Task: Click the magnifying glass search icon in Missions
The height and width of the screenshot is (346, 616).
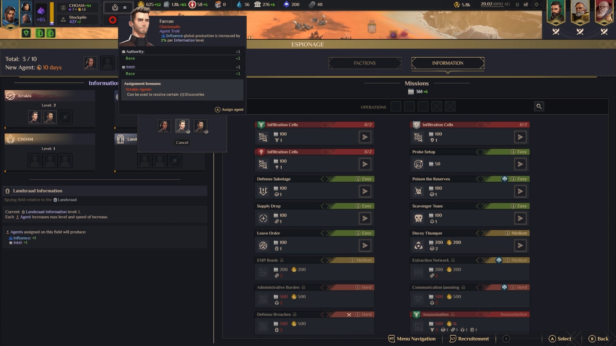Action: [539, 106]
